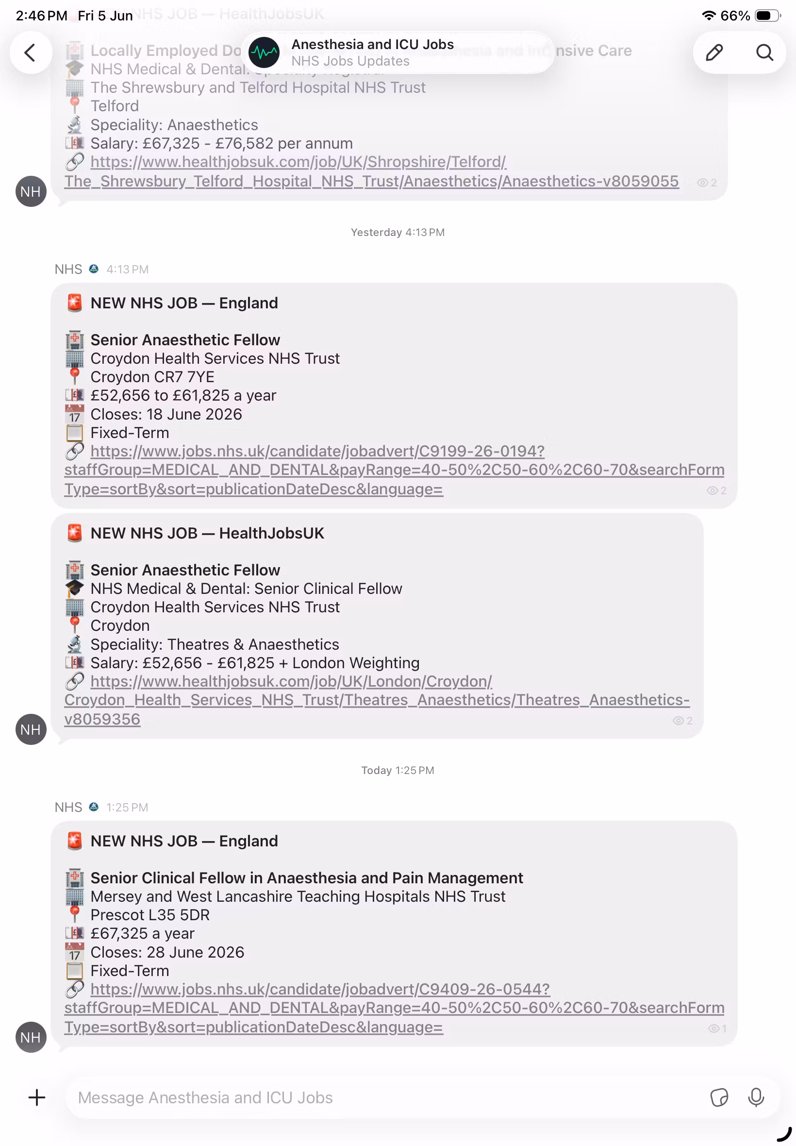Tap the plus attachment button
Screen dimensions: 796x1146
point(37,1097)
